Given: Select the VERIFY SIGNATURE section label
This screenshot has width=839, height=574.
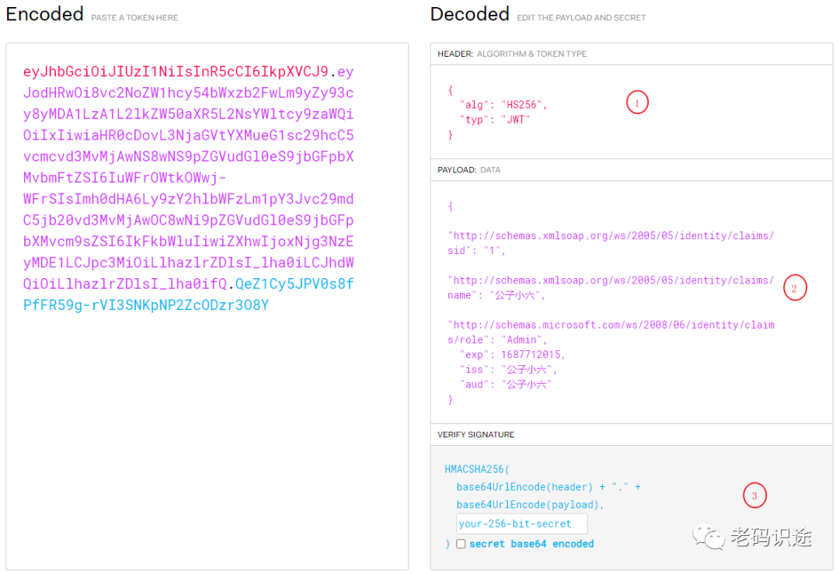Looking at the screenshot, I should (475, 434).
